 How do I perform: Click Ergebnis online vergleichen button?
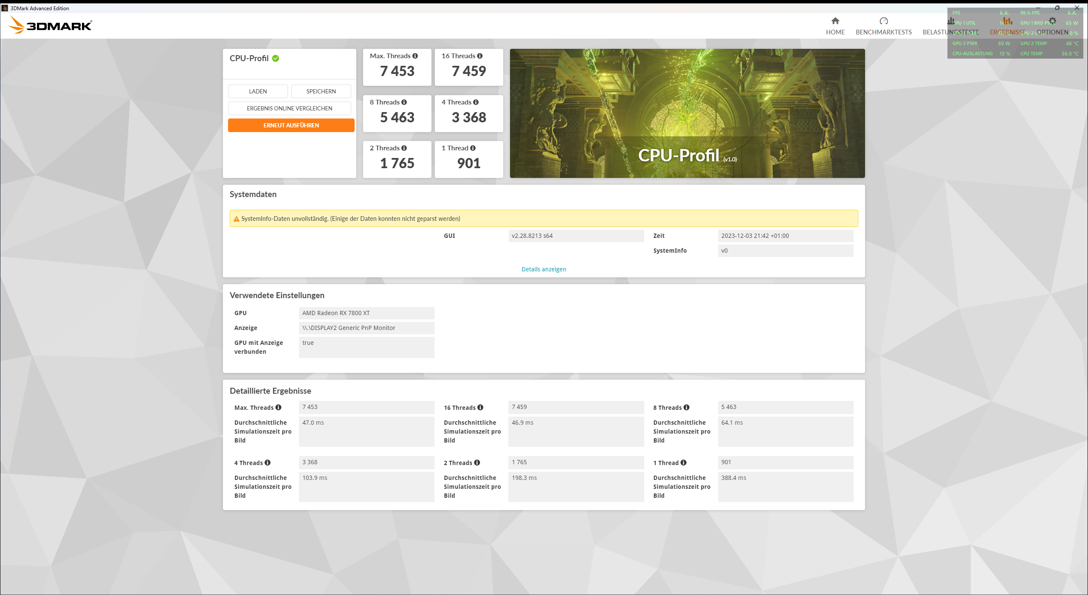click(289, 108)
